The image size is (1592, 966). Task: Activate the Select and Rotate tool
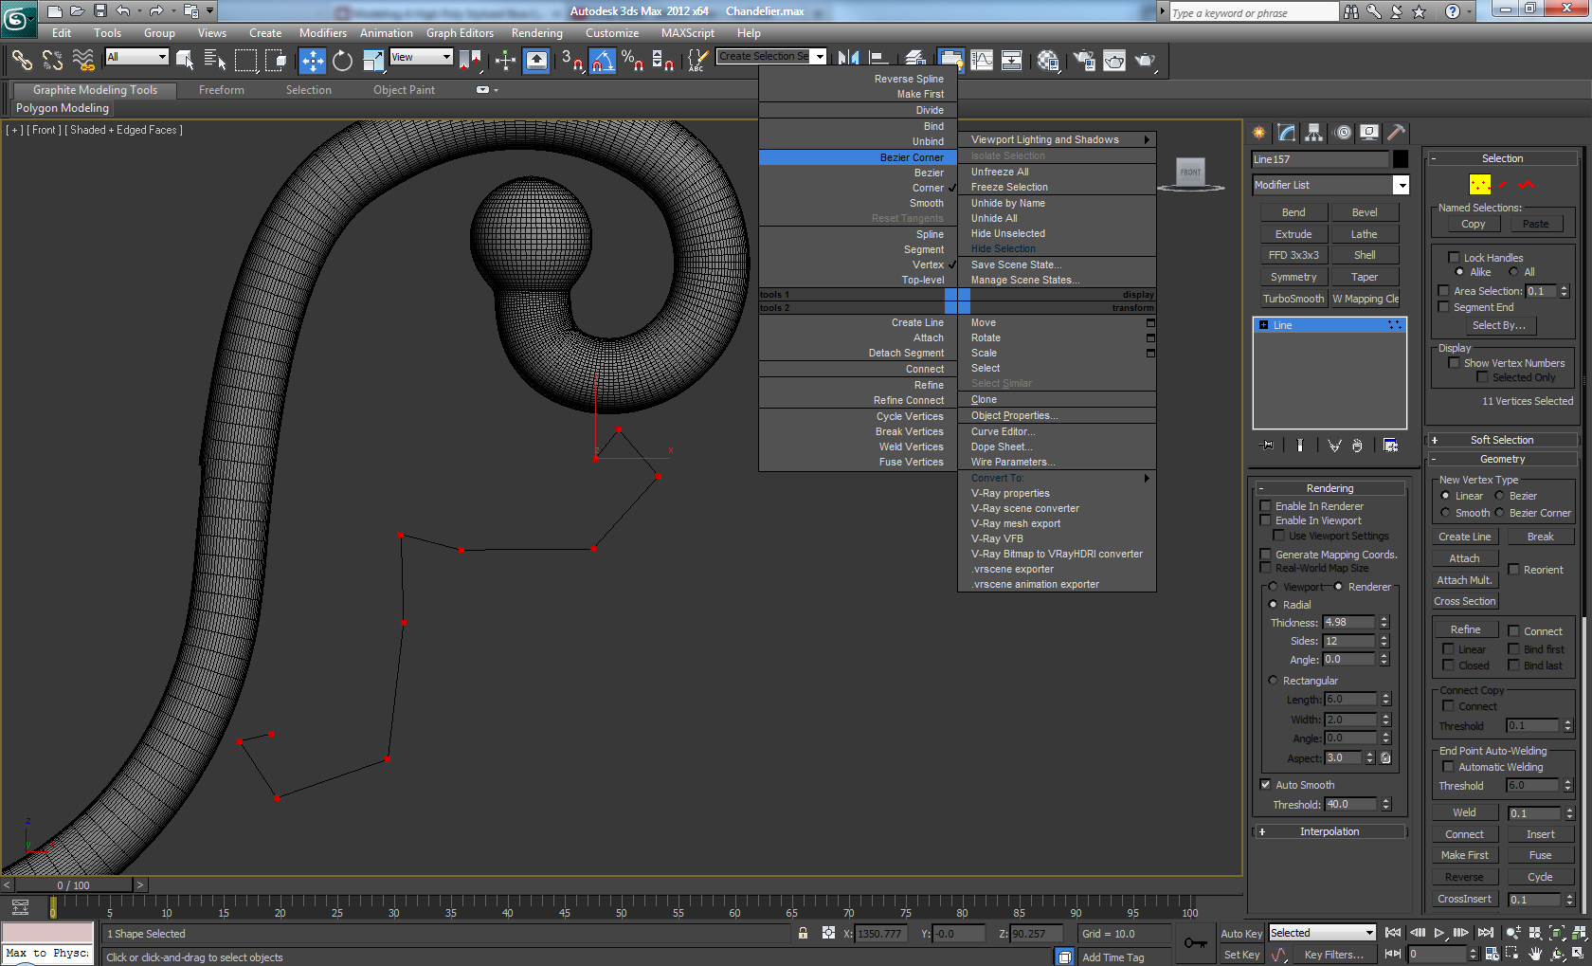click(342, 61)
